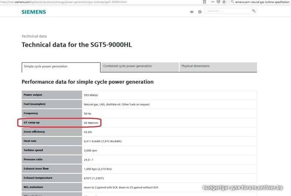Click the down to 2 ppmvd value
This screenshot has width=291, height=196.
pyautogui.click(x=121, y=188)
